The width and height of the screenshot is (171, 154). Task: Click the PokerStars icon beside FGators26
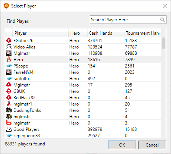click(x=9, y=40)
